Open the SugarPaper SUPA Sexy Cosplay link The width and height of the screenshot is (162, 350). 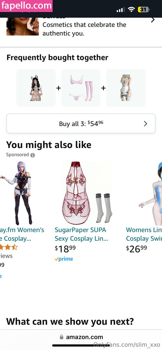(81, 234)
